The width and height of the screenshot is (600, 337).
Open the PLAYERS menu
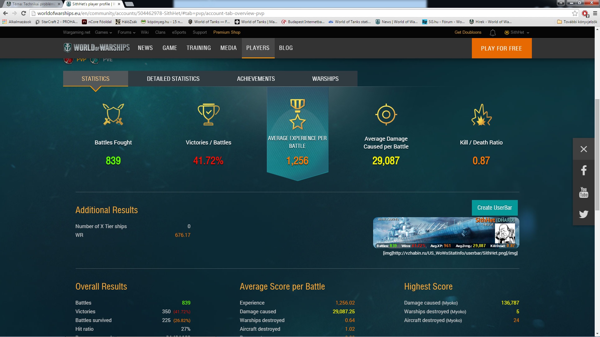258,48
